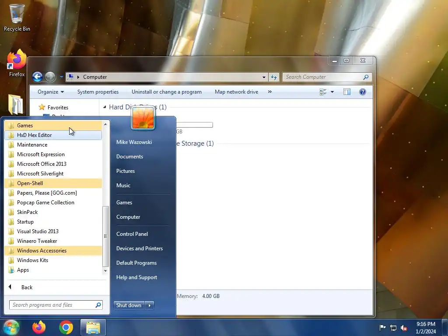Viewport: 448px width, 336px height.
Task: Open Default Programs
Action: [x=136, y=263]
